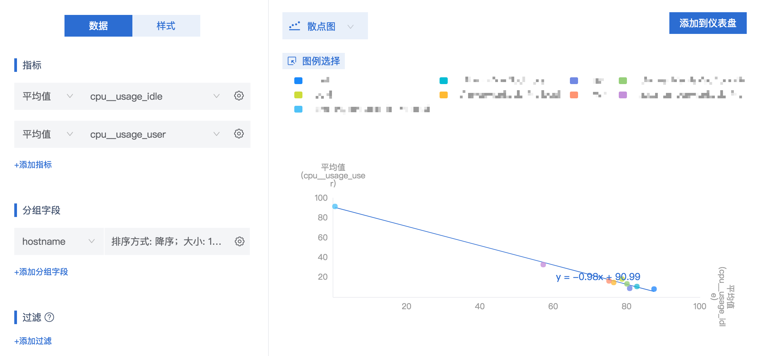Click the light blue point on the scatter plot

[x=335, y=206]
